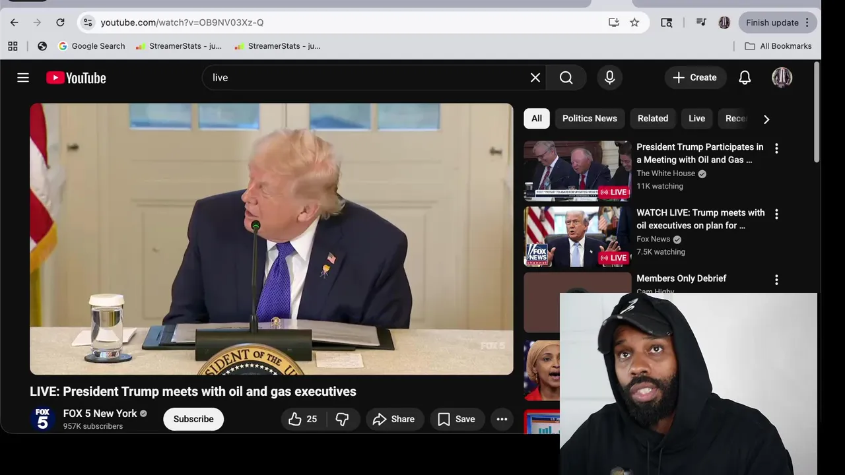845x475 pixels.
Task: Open site information icon in address bar
Action: tap(88, 22)
